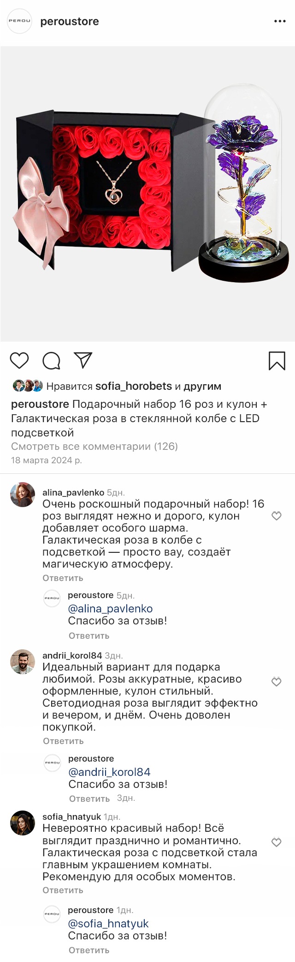The image size is (295, 962).
Task: Like andrii_korol84's comment
Action: (x=277, y=682)
